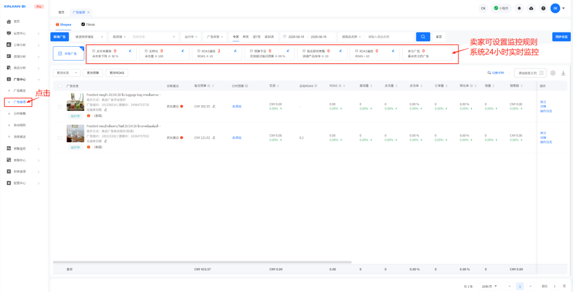Edit the 点击率暴跌 rule pencil icon
573x292 pixels.
coord(130,51)
